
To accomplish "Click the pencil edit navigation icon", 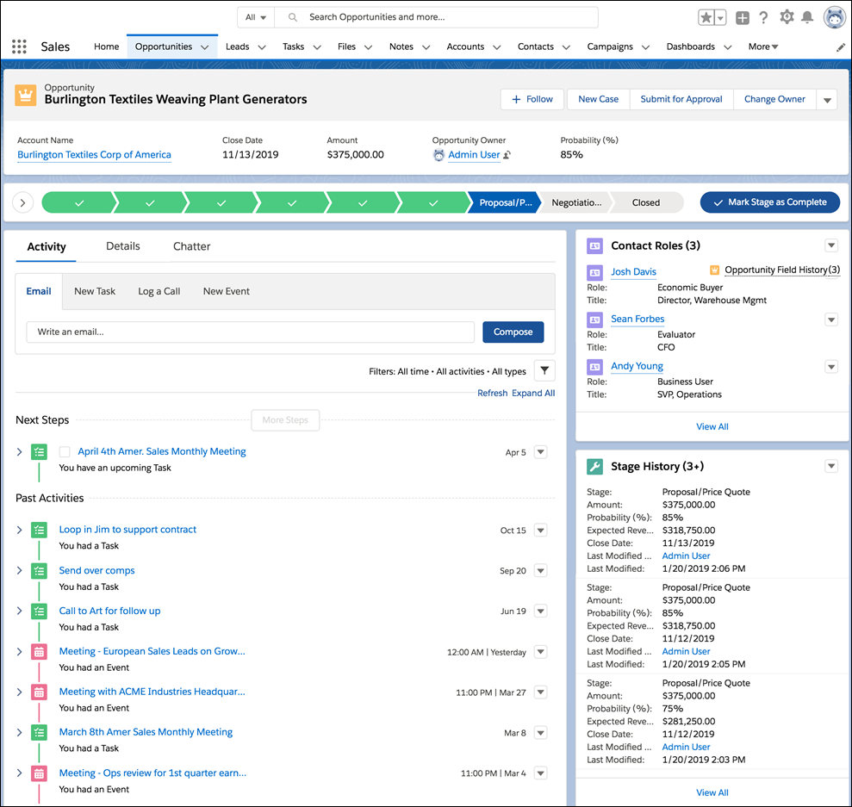I will (840, 47).
